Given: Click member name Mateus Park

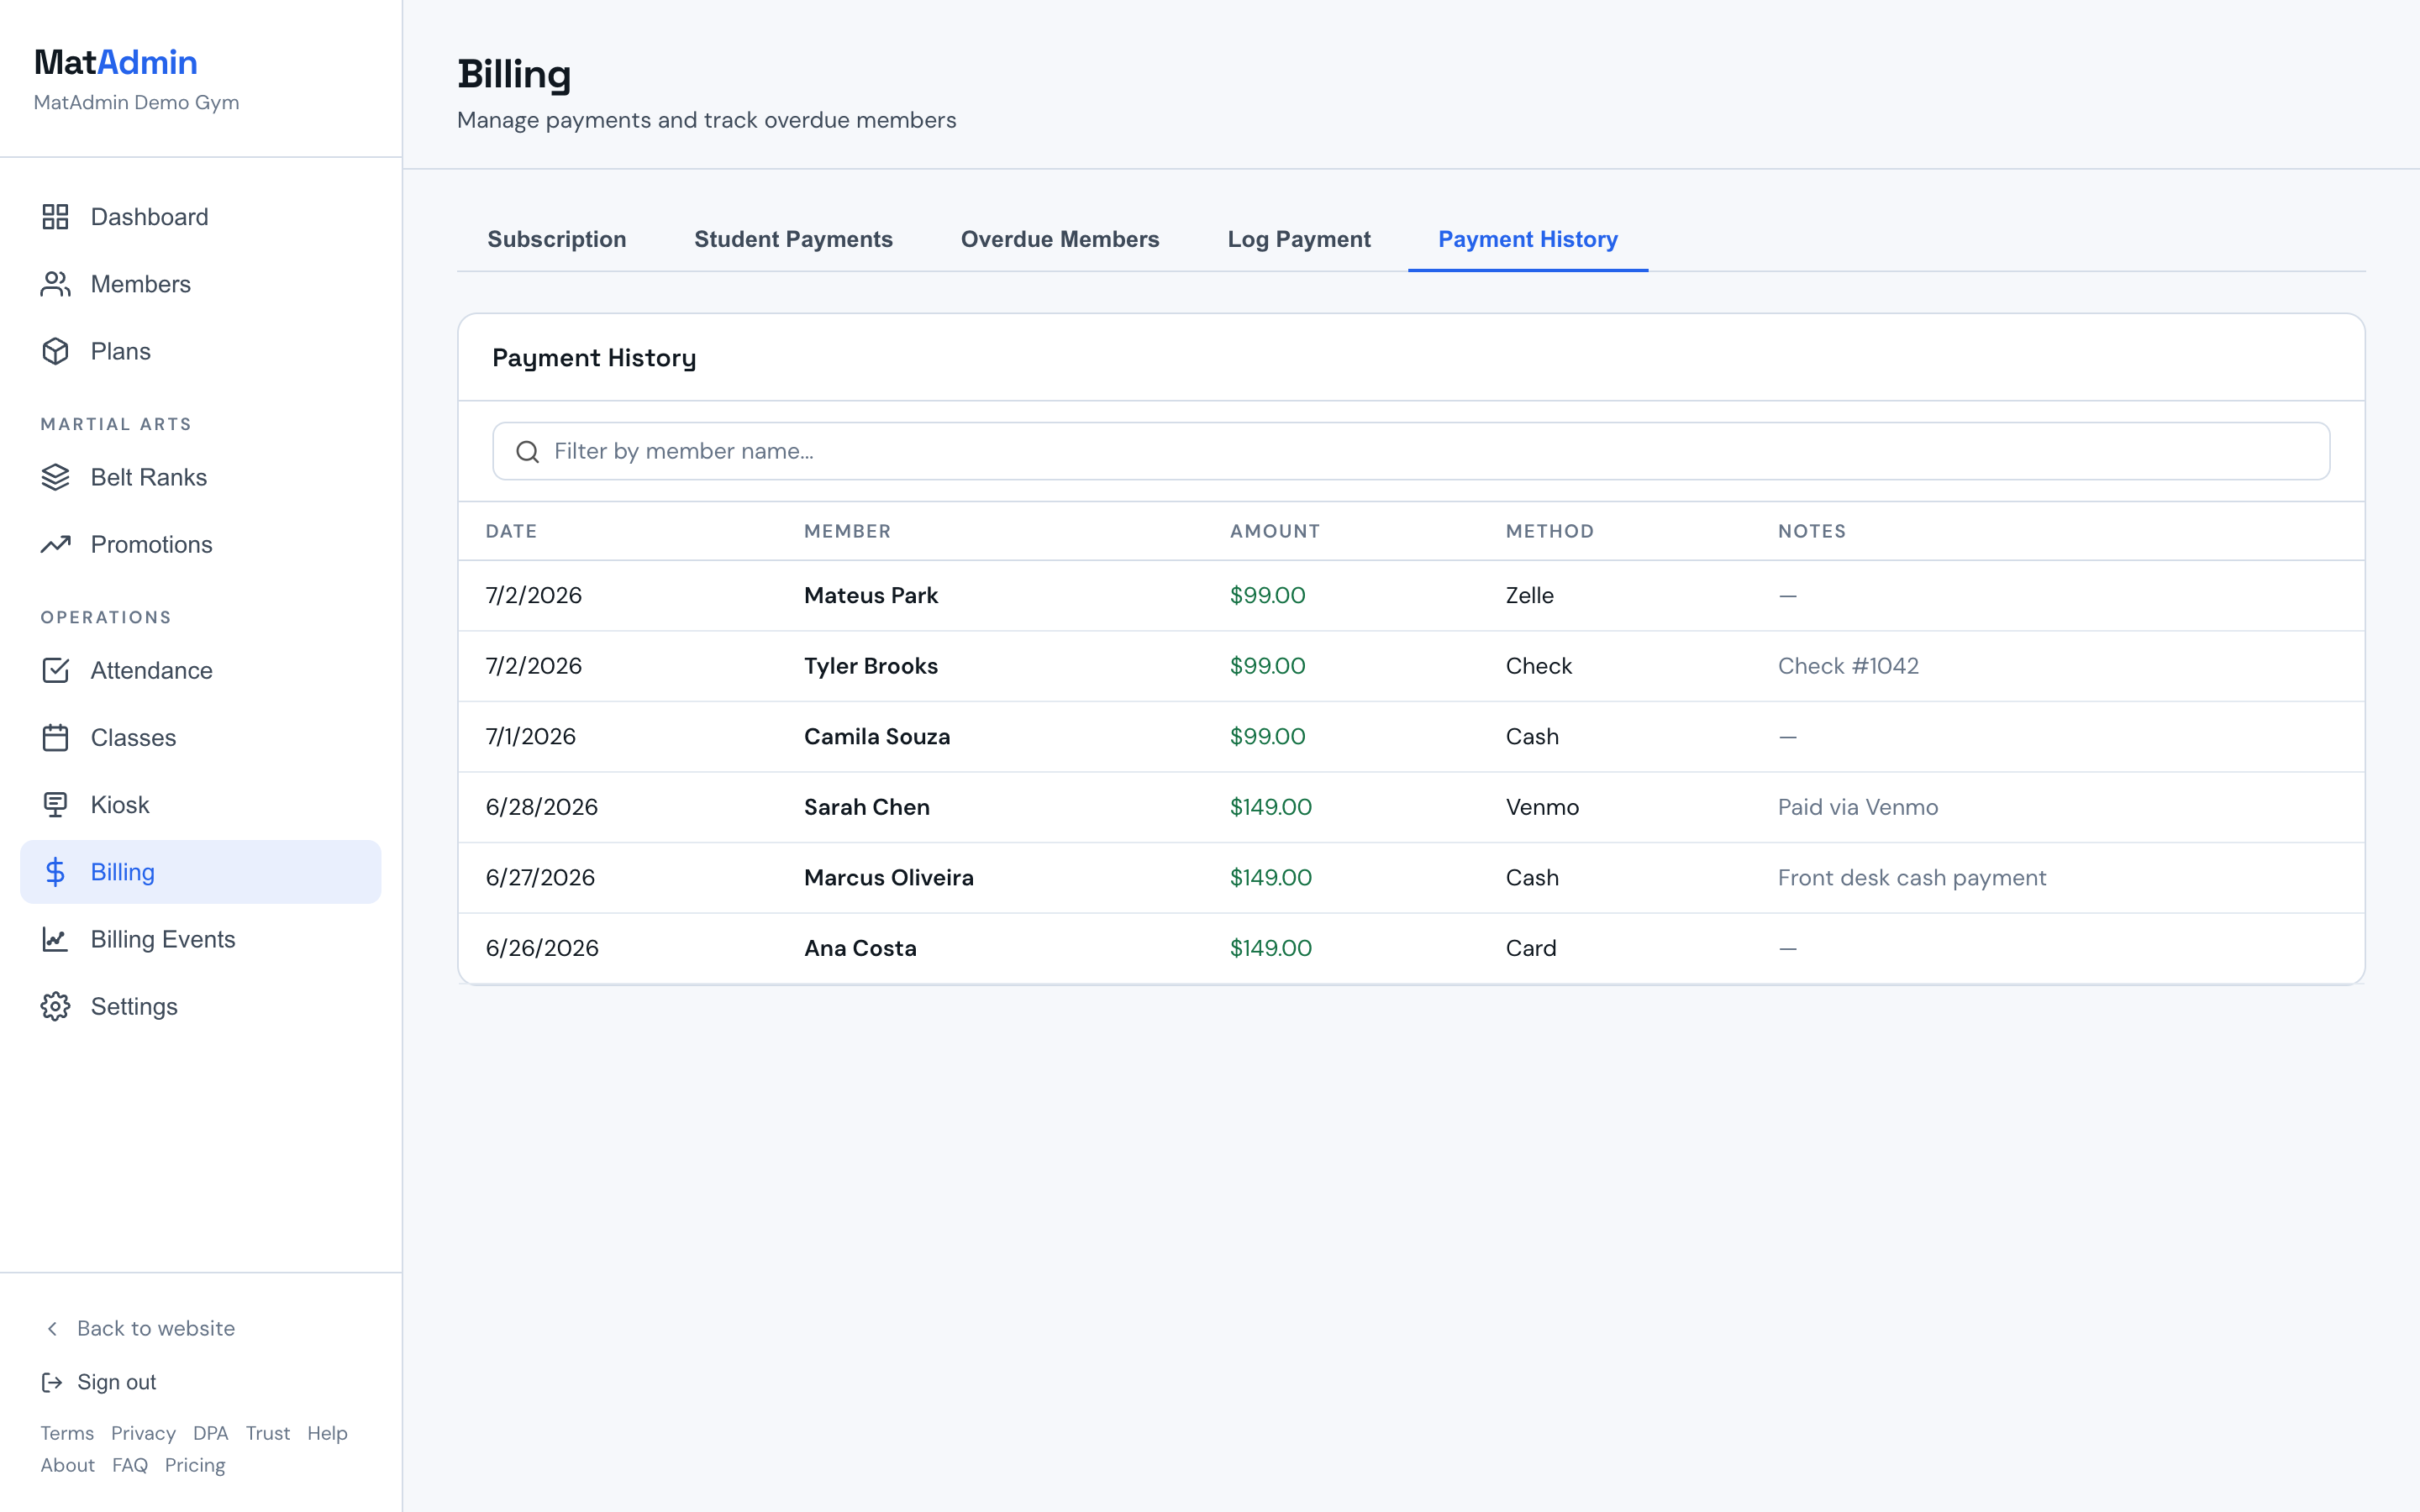Looking at the screenshot, I should point(870,595).
